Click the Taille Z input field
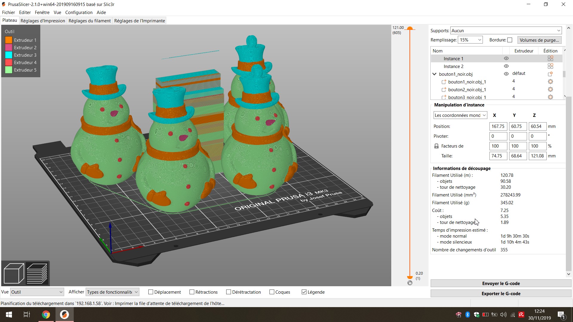This screenshot has height=322, width=573. pos(537,156)
